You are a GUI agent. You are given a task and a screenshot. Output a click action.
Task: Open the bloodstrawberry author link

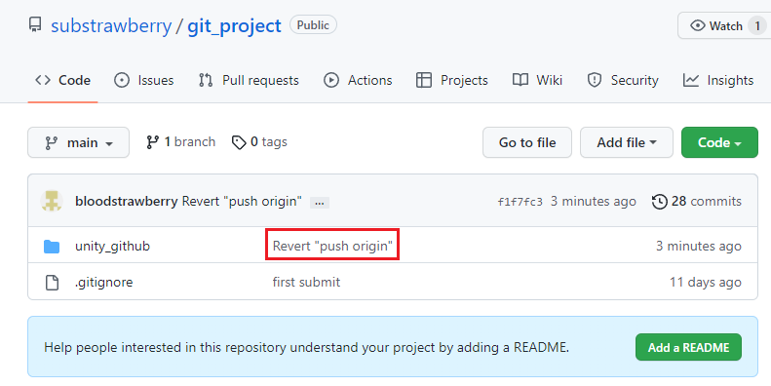[127, 201]
